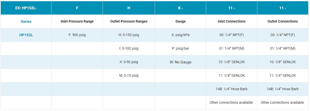Choose inlet connection 10: 1/8" GENLOK
The width and height of the screenshot is (310, 111).
(231, 62)
